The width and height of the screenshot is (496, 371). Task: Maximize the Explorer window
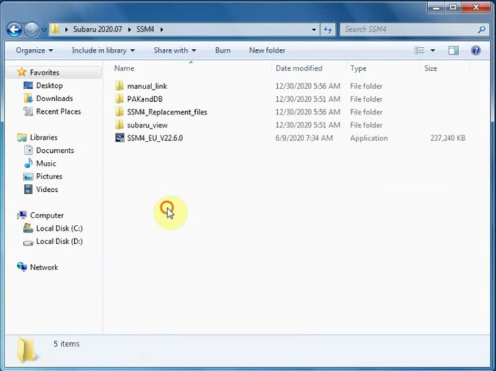pyautogui.click(x=453, y=7)
